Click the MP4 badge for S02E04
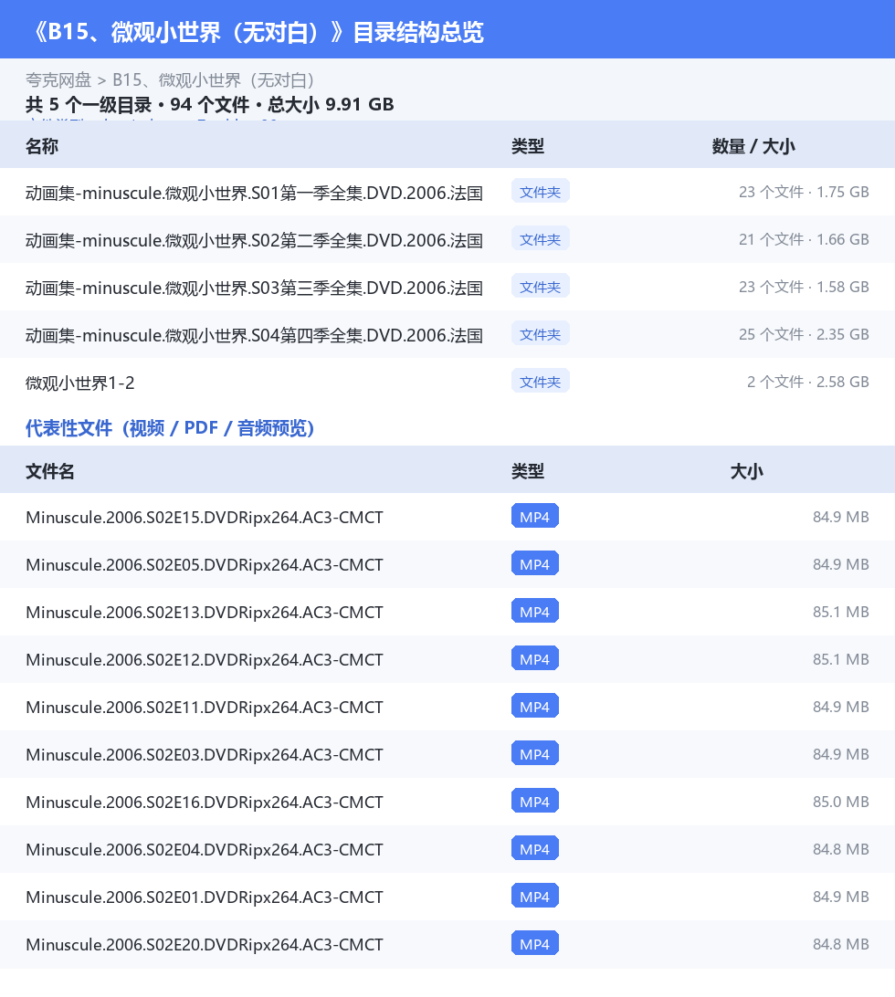895x997 pixels. coord(535,848)
